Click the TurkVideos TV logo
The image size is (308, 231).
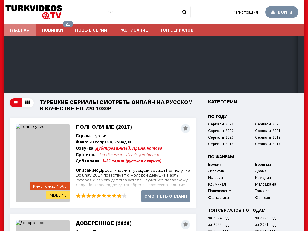coord(34,12)
